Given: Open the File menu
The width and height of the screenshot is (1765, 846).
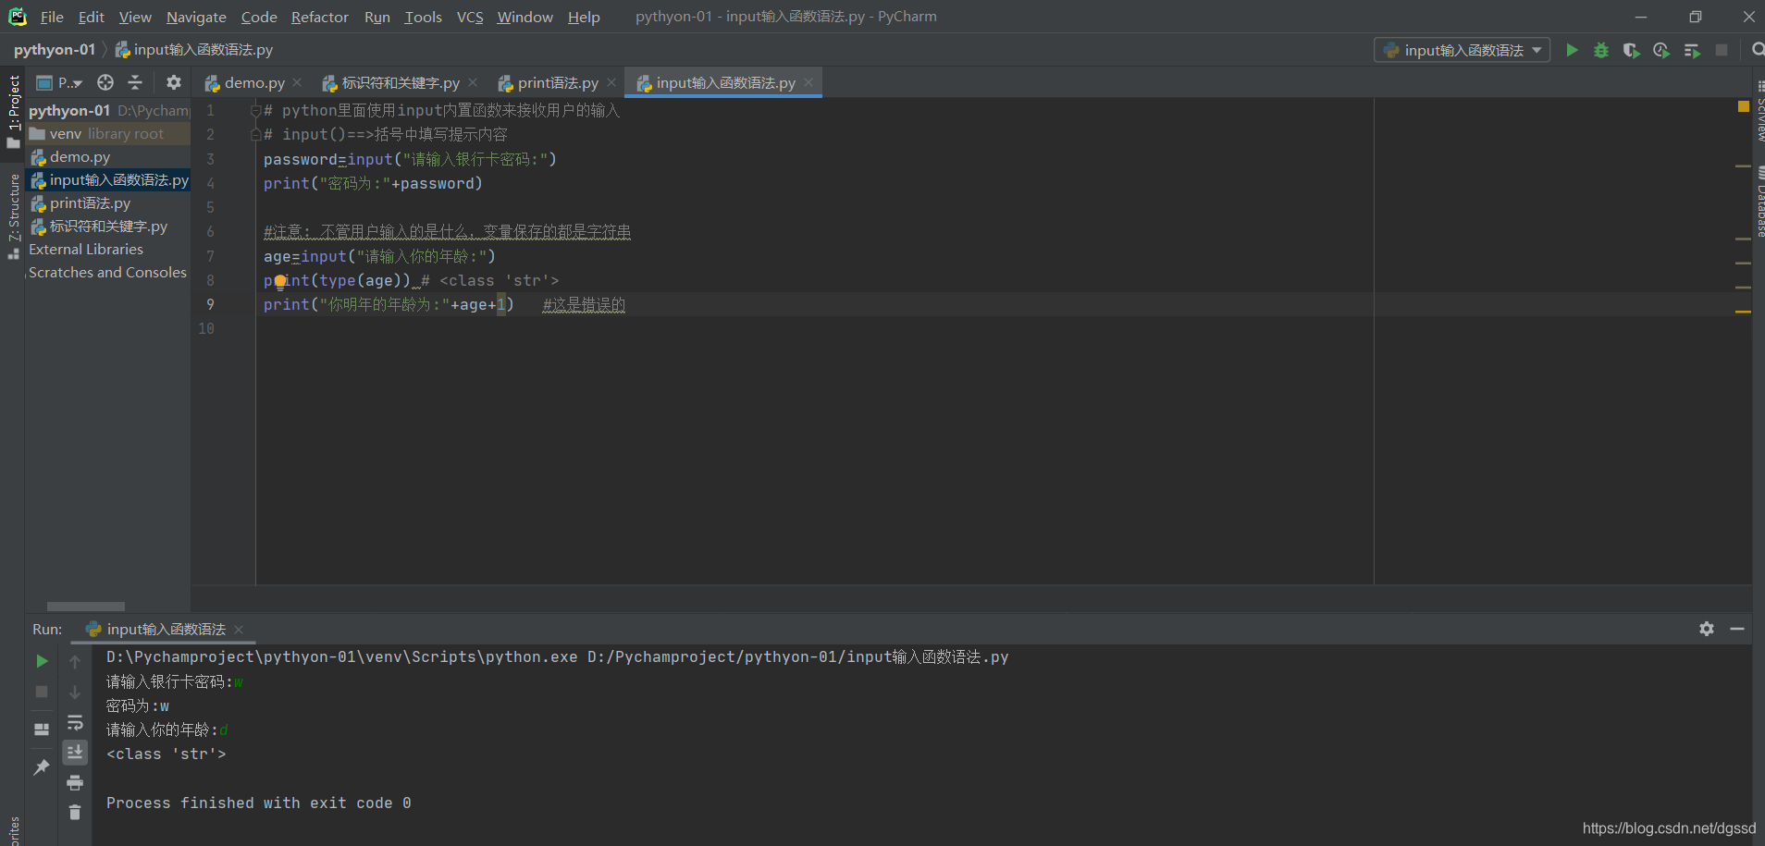Looking at the screenshot, I should (x=52, y=17).
